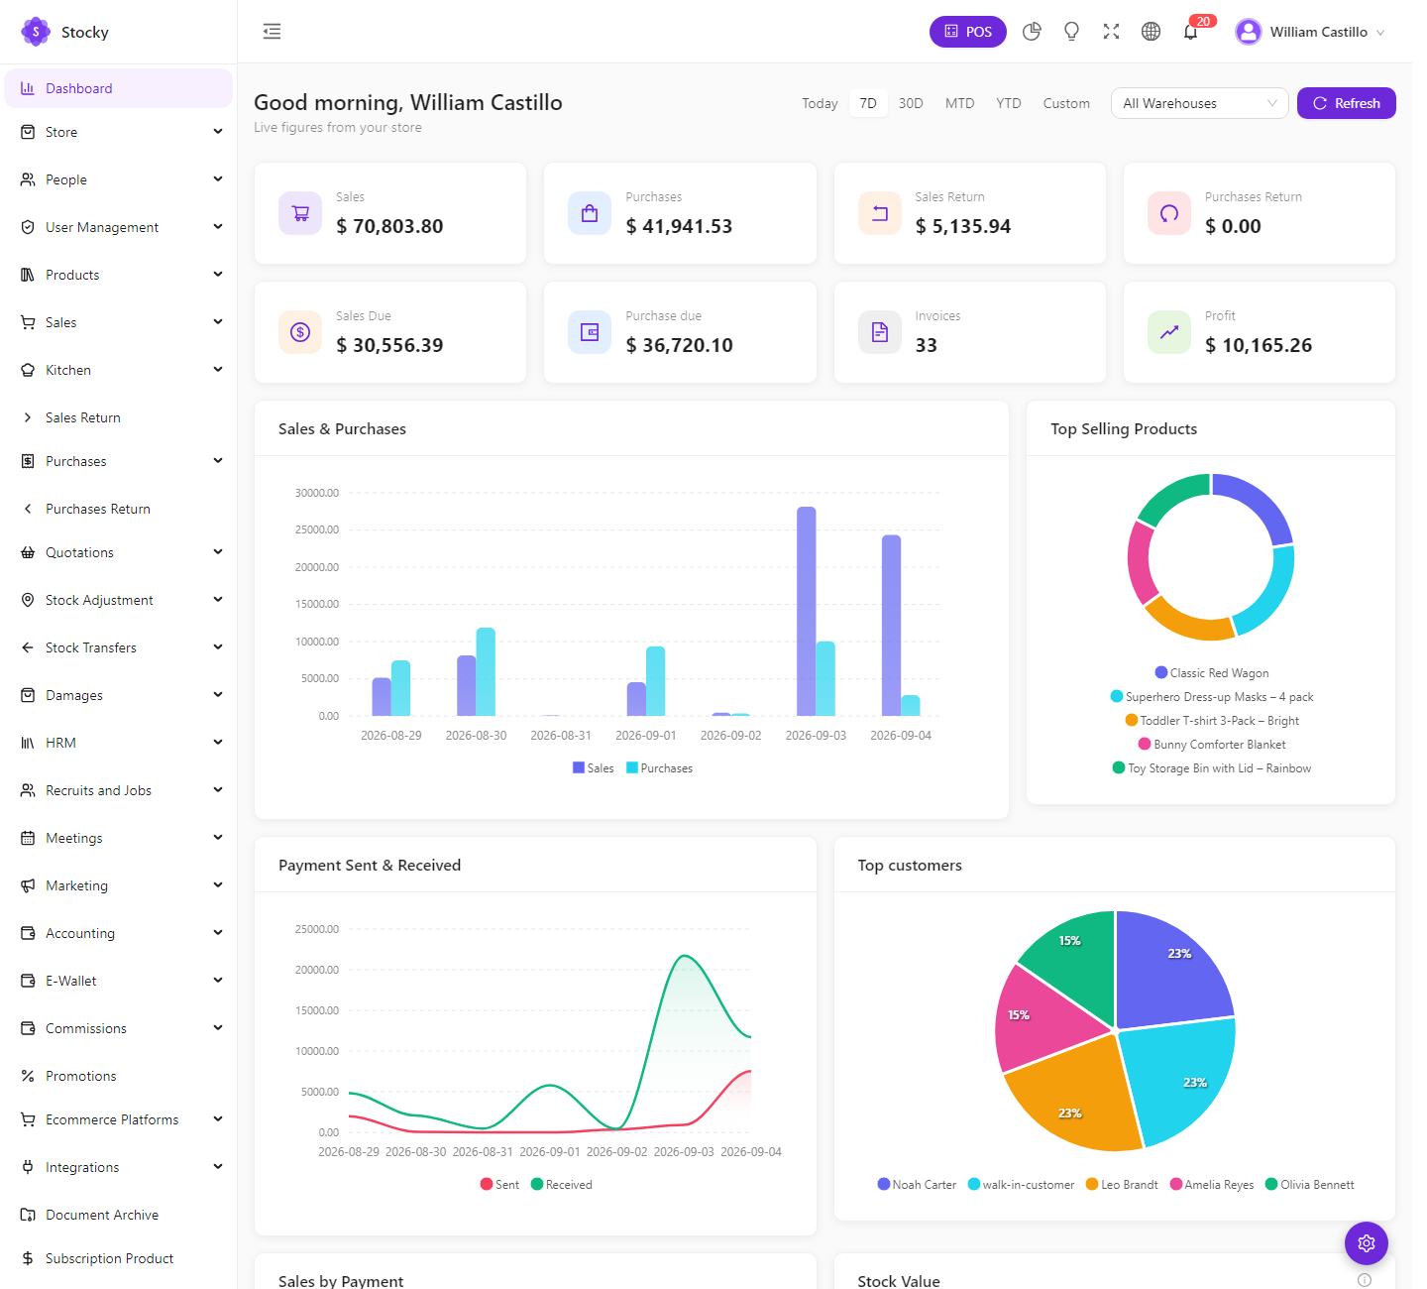
Task: Click the Sales Due dollar icon
Action: [300, 332]
